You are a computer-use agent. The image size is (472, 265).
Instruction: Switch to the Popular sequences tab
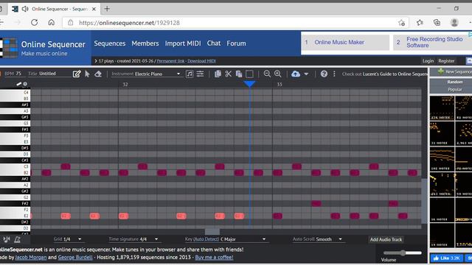click(x=454, y=90)
